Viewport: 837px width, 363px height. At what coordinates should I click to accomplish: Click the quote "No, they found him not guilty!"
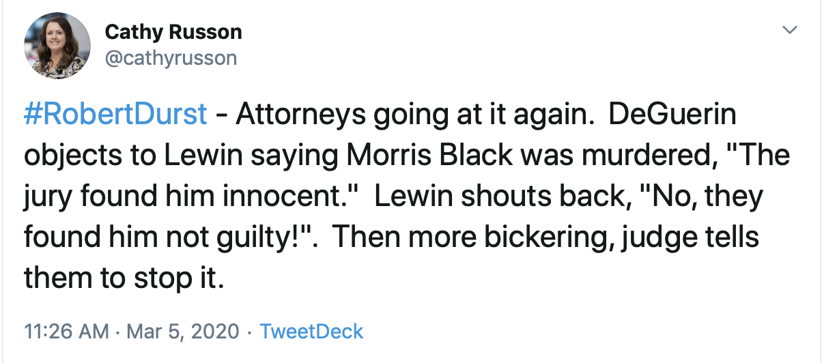tap(394, 216)
